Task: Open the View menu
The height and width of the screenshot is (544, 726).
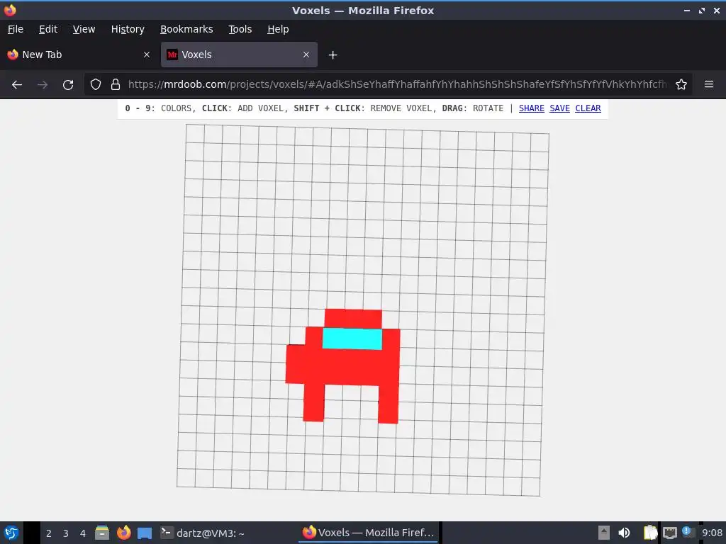Action: click(x=84, y=29)
